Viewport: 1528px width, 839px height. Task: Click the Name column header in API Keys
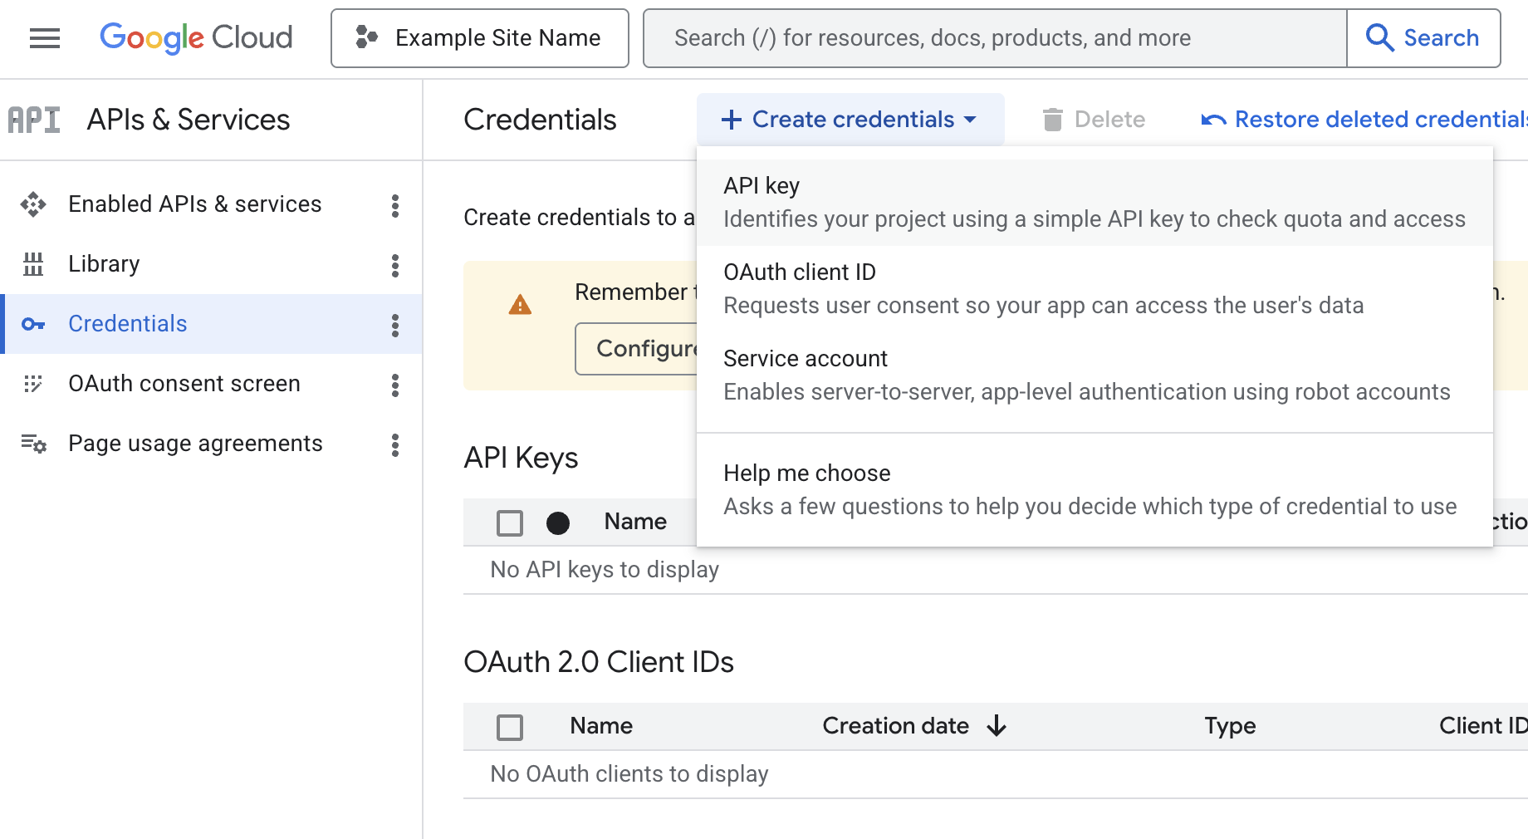tap(635, 522)
